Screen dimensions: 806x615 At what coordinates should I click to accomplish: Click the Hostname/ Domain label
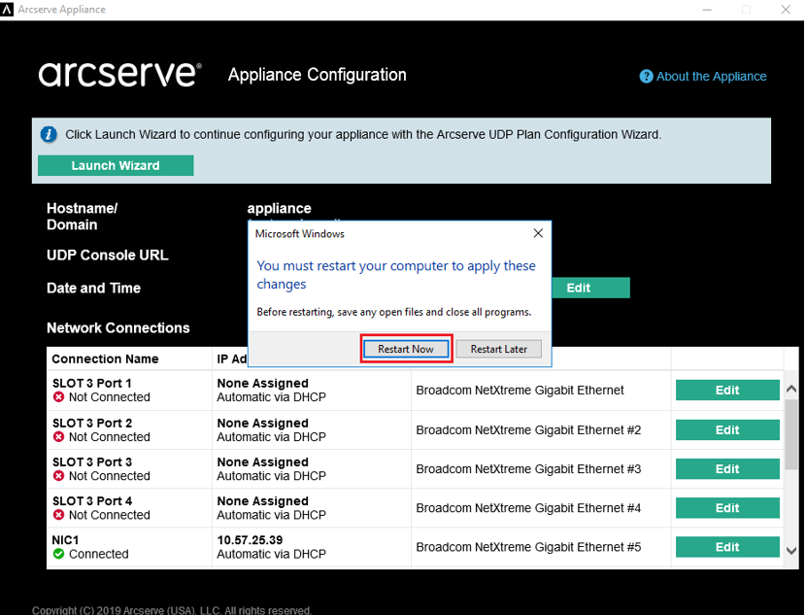[83, 217]
